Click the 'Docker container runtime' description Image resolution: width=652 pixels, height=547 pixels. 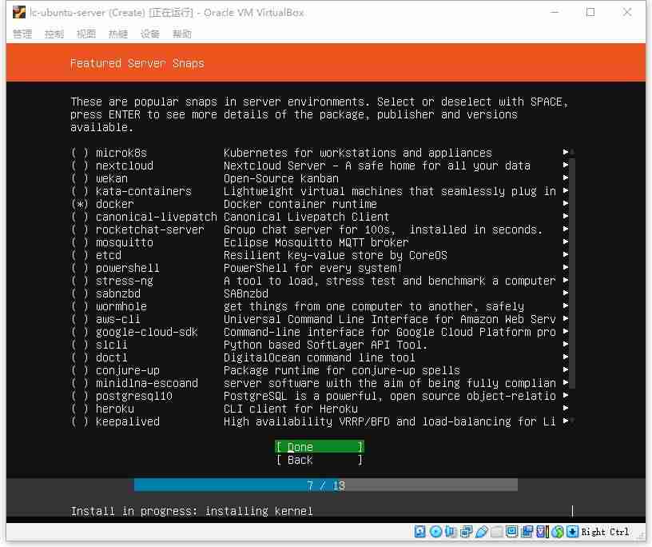tap(300, 204)
